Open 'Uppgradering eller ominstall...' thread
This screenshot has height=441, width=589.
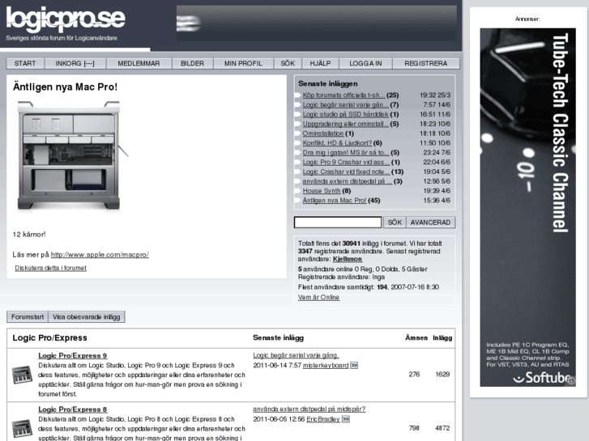[x=345, y=124]
